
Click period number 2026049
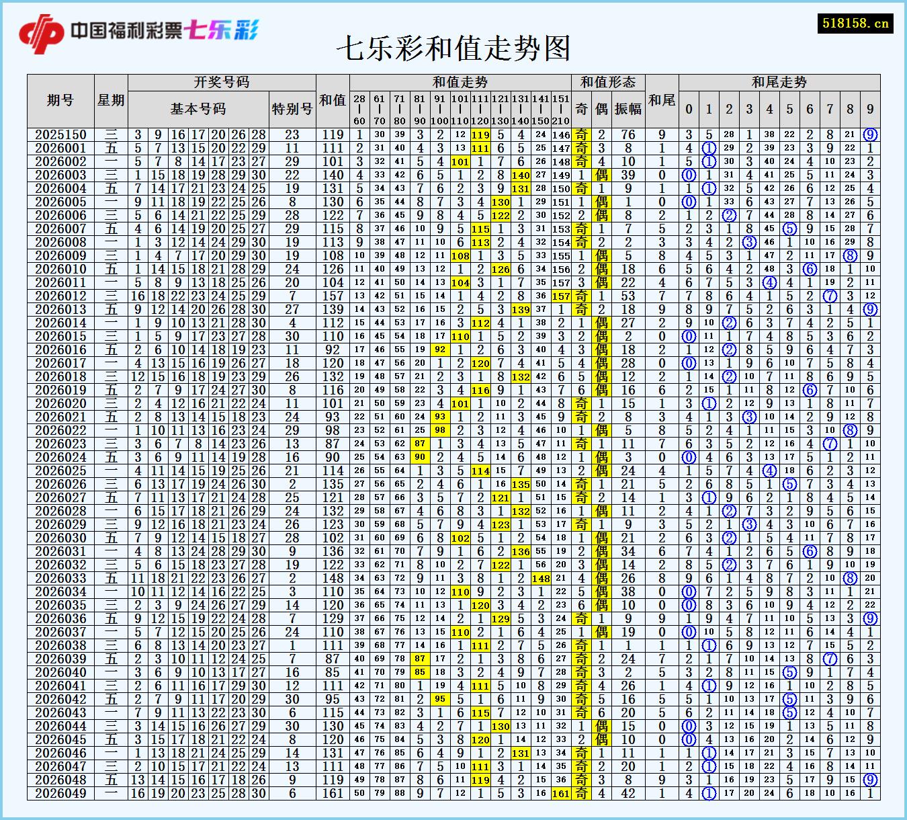tap(60, 794)
